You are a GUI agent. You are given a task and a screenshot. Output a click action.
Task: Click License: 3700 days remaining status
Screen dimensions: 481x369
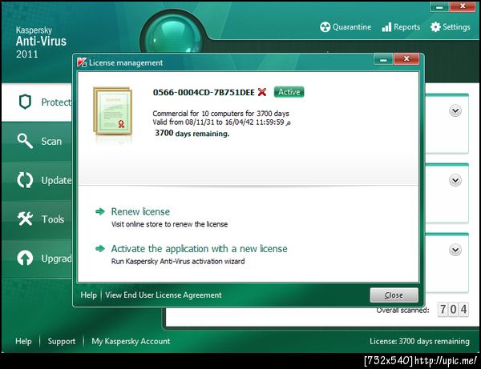419,341
